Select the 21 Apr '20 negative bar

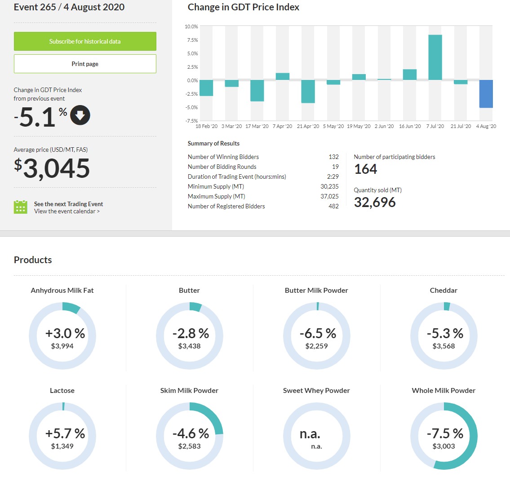pos(308,92)
